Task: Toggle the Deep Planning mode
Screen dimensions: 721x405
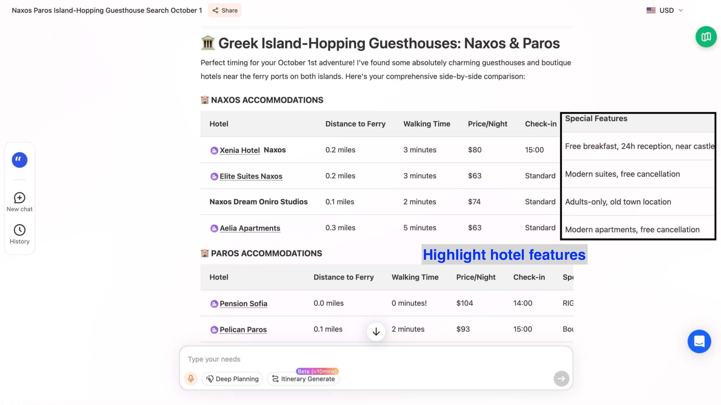Action: point(233,379)
